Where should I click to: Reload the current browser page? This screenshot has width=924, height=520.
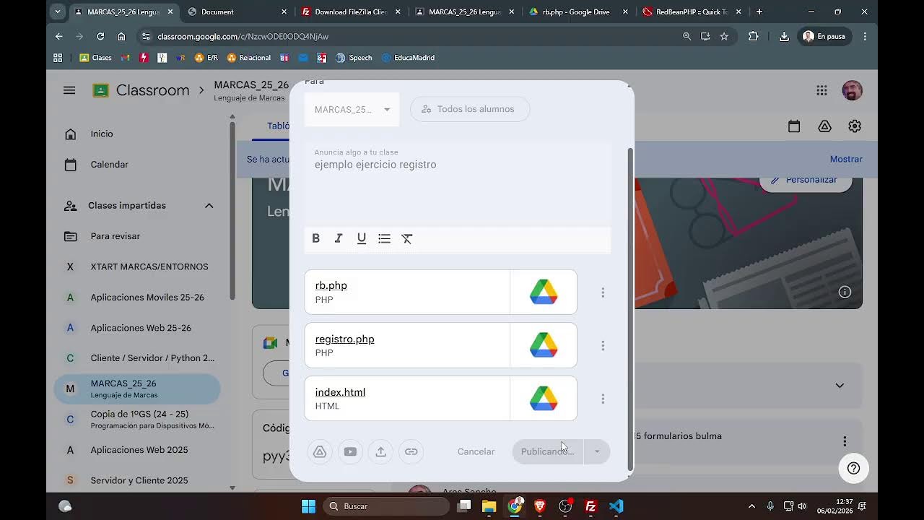[x=100, y=36]
